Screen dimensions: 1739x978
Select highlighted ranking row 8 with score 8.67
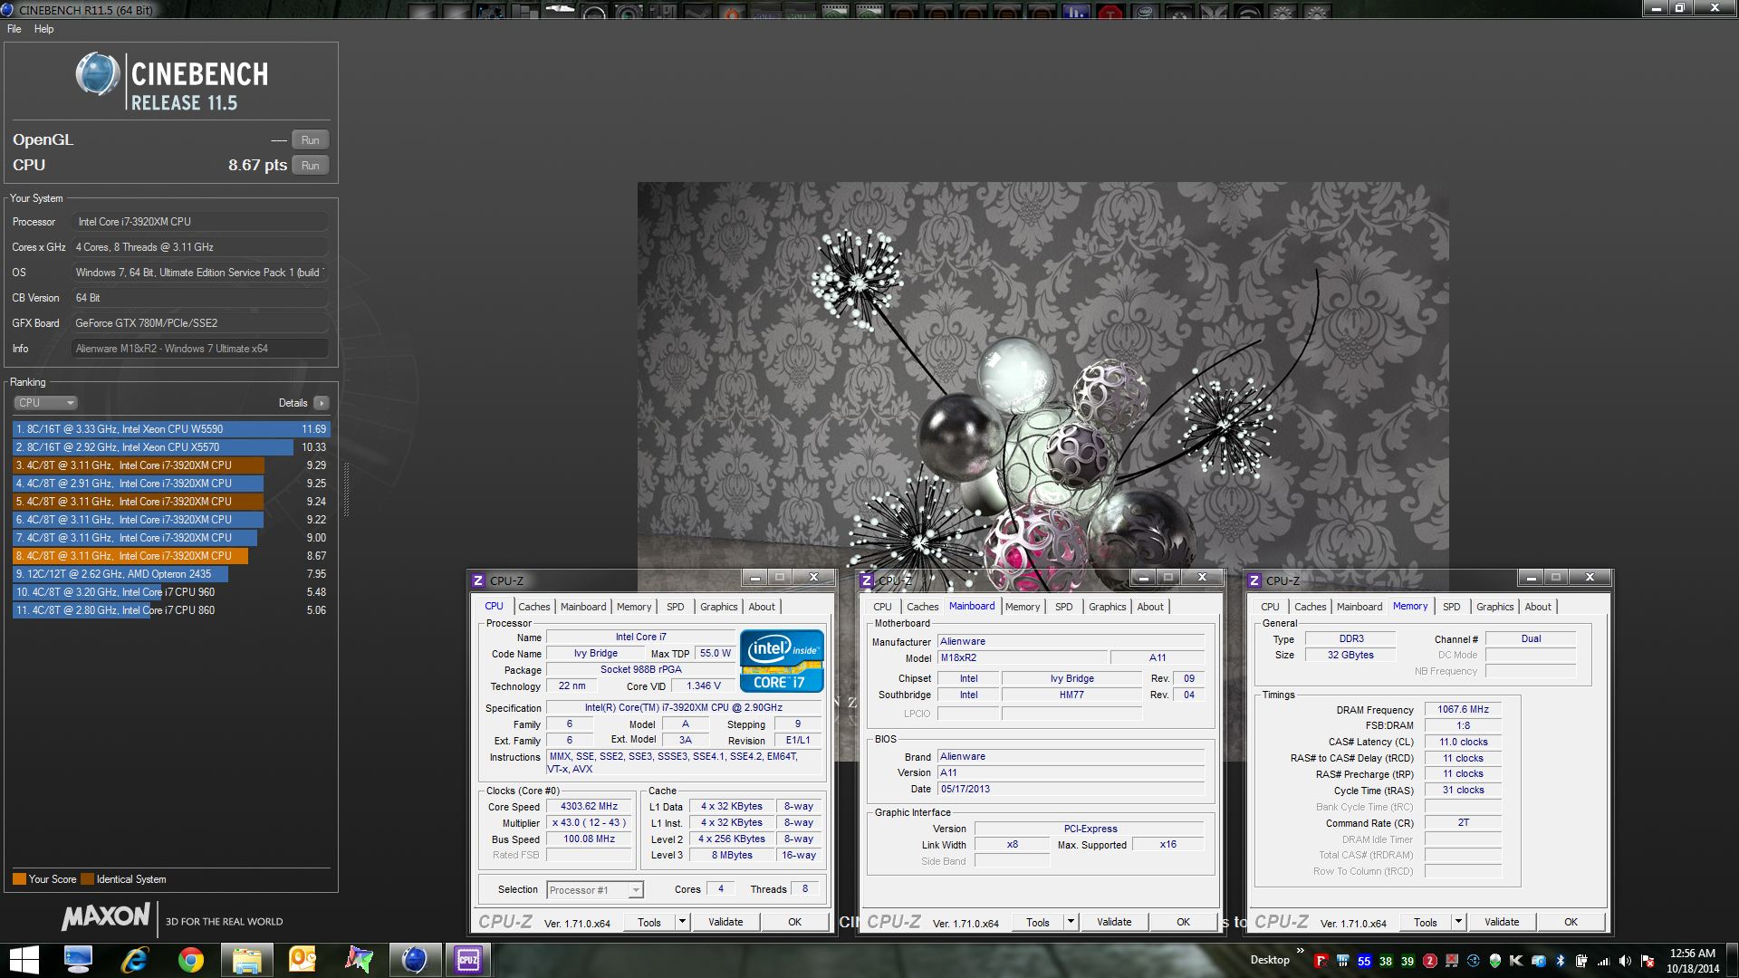click(x=171, y=556)
